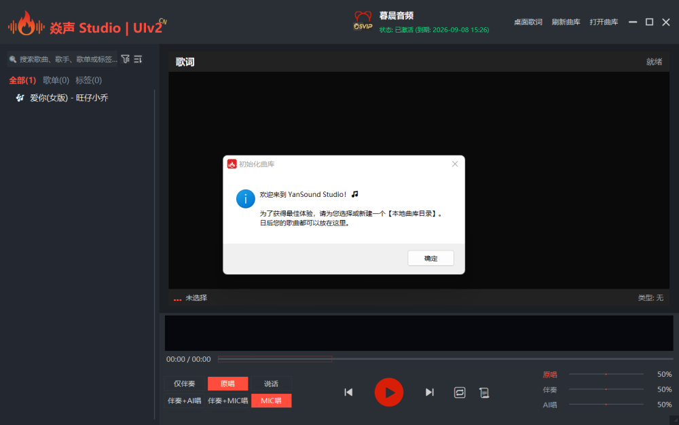Minimize the 焱声 Studio window
Viewport: 679px width, 425px height.
click(633, 22)
